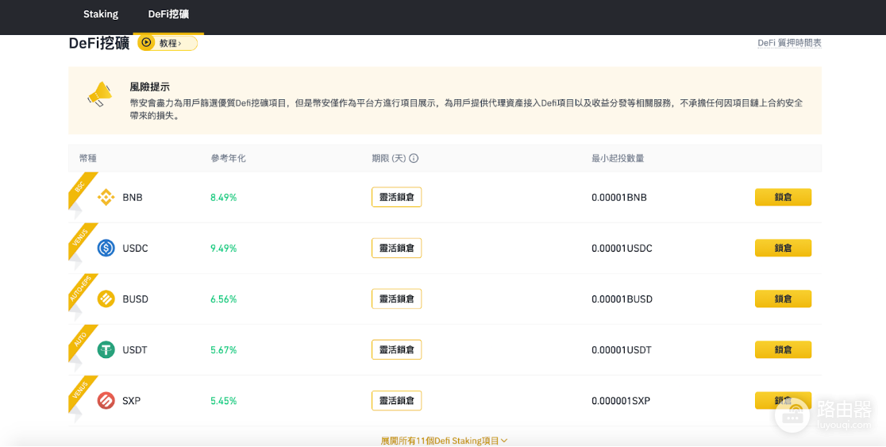Open the DeFi 質押時間表 link
886x447 pixels.
[789, 43]
